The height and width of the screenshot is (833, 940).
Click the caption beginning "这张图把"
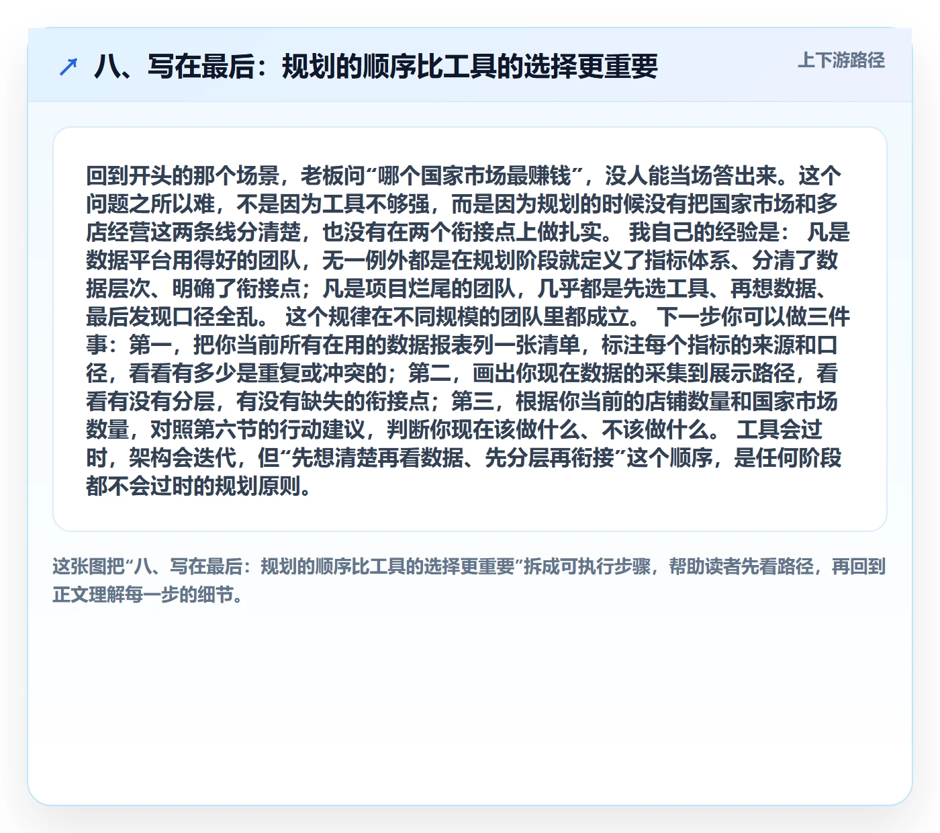[x=469, y=580]
